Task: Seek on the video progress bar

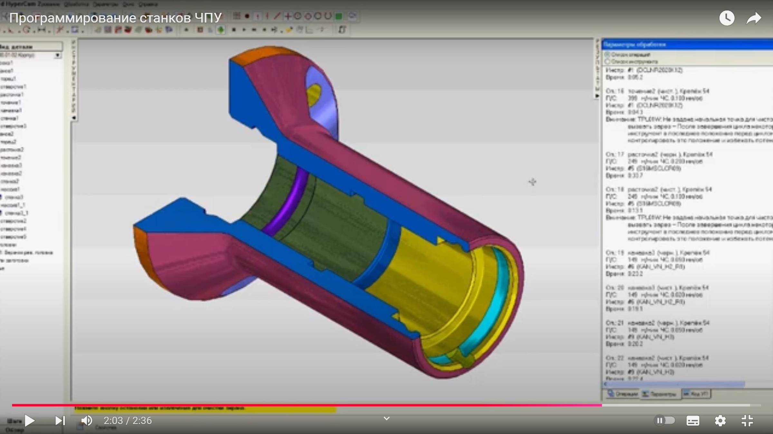Action: pyautogui.click(x=386, y=405)
